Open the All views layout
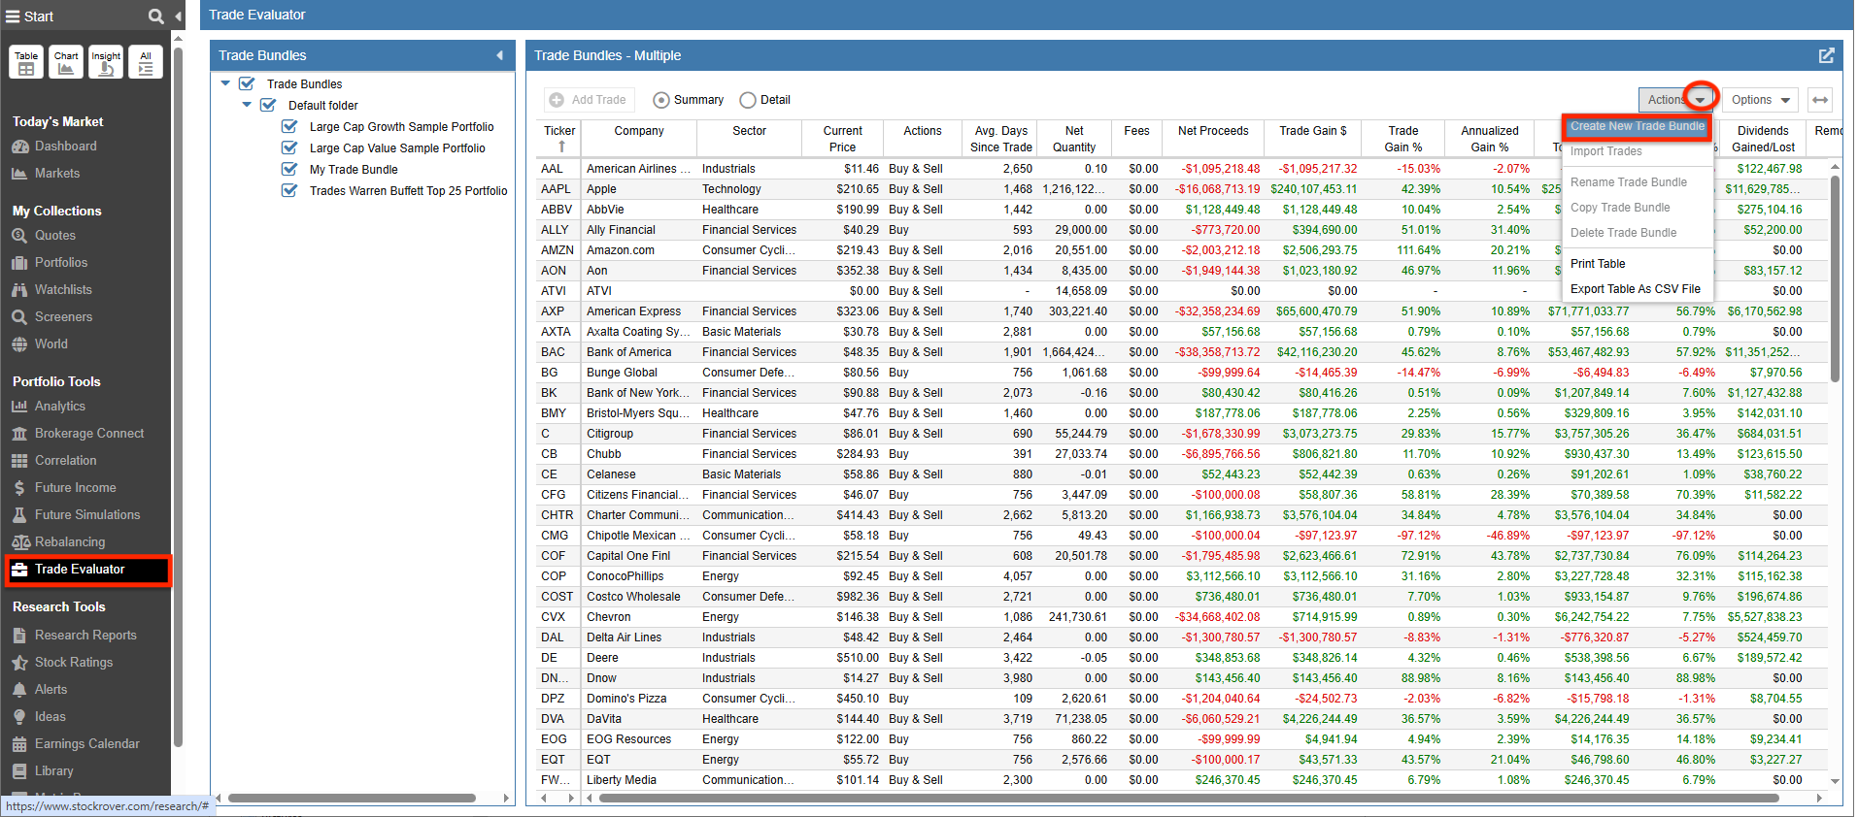The height and width of the screenshot is (817, 1858). point(146,62)
